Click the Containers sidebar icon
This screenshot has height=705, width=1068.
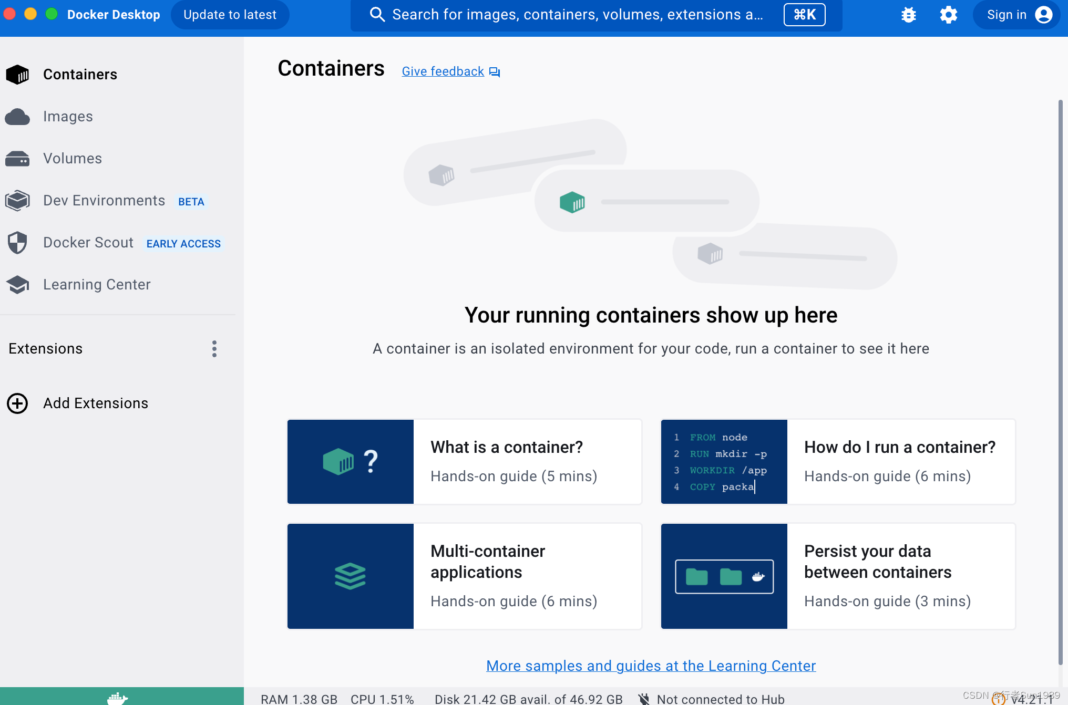(x=17, y=75)
